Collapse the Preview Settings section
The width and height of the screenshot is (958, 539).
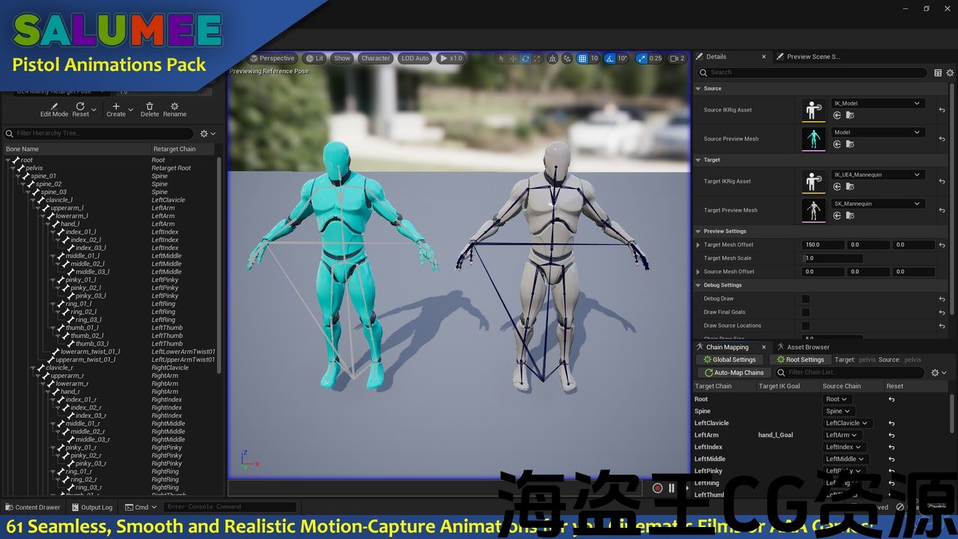[698, 231]
